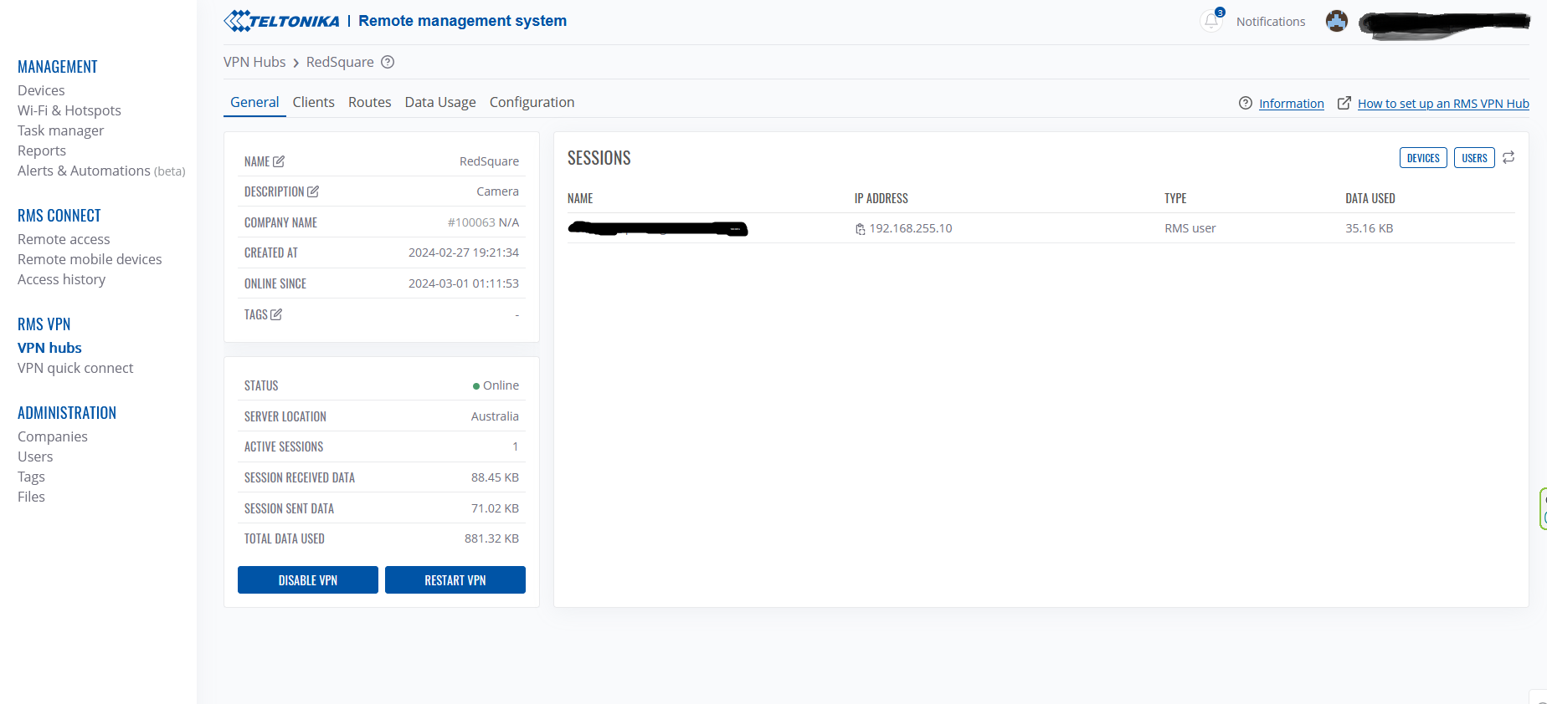Go back to VPN Hubs breadcrumb
This screenshot has width=1547, height=704.
tap(254, 62)
